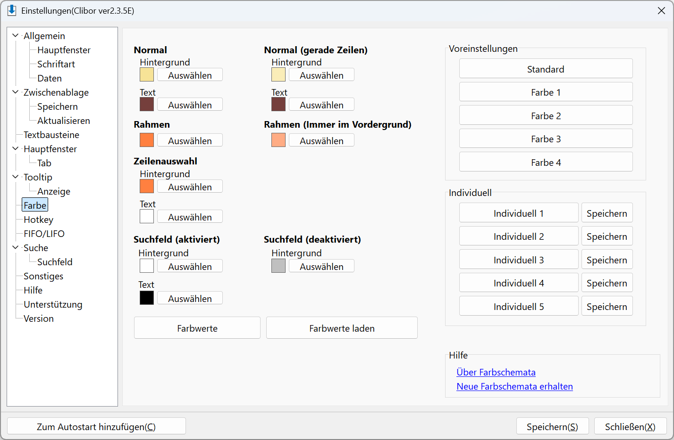Click the Speichern(S) bottom button
This screenshot has height=440, width=674.
(552, 426)
